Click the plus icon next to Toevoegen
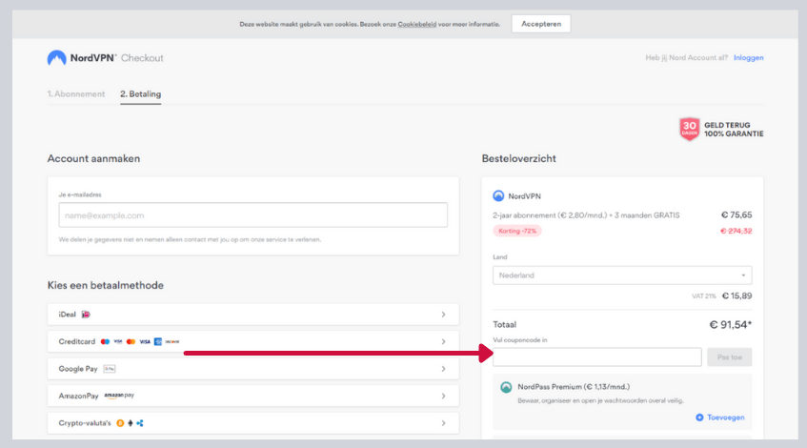The width and height of the screenshot is (807, 448). [699, 417]
